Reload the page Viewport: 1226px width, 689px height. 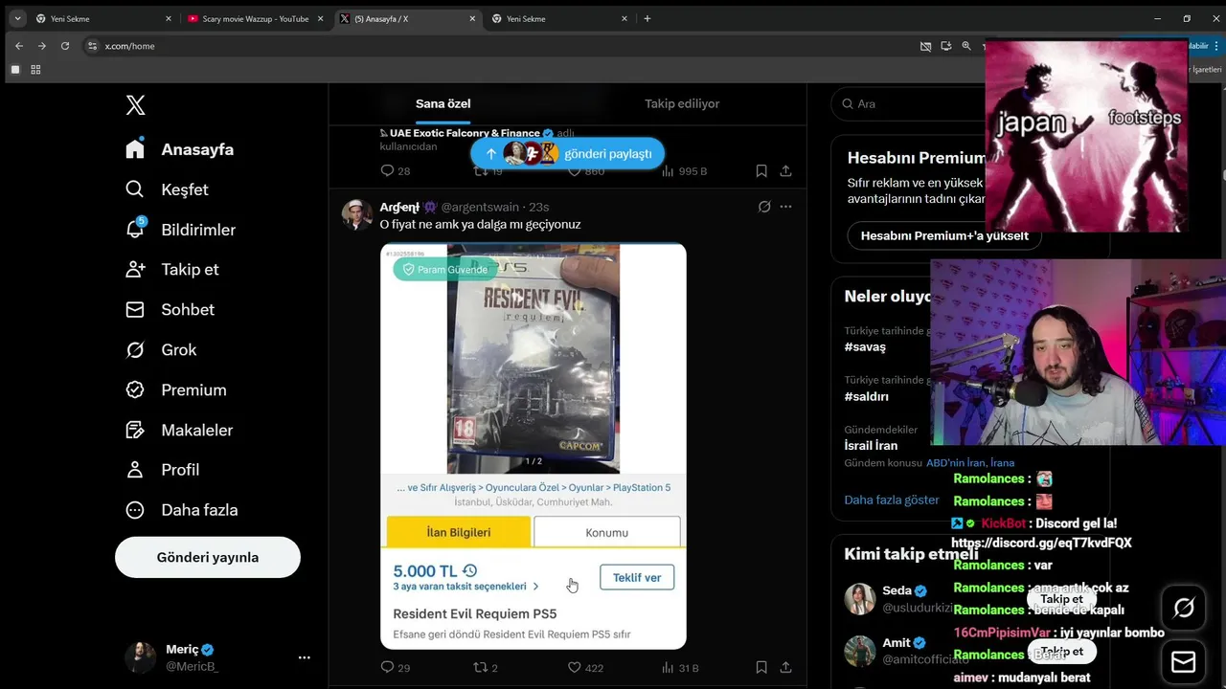coord(65,46)
